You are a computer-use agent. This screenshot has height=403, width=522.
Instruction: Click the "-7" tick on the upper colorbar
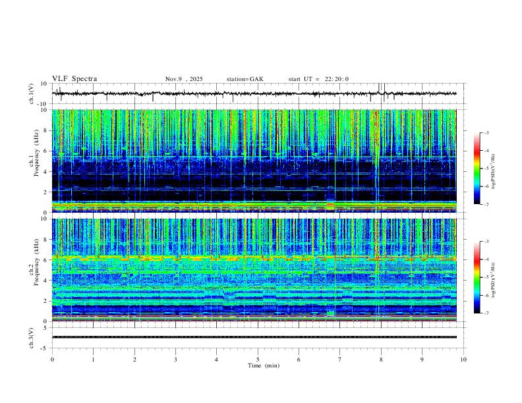(x=486, y=205)
